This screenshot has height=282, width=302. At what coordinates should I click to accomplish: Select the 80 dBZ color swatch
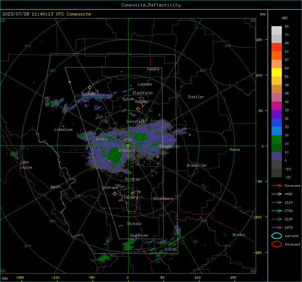pyautogui.click(x=276, y=30)
